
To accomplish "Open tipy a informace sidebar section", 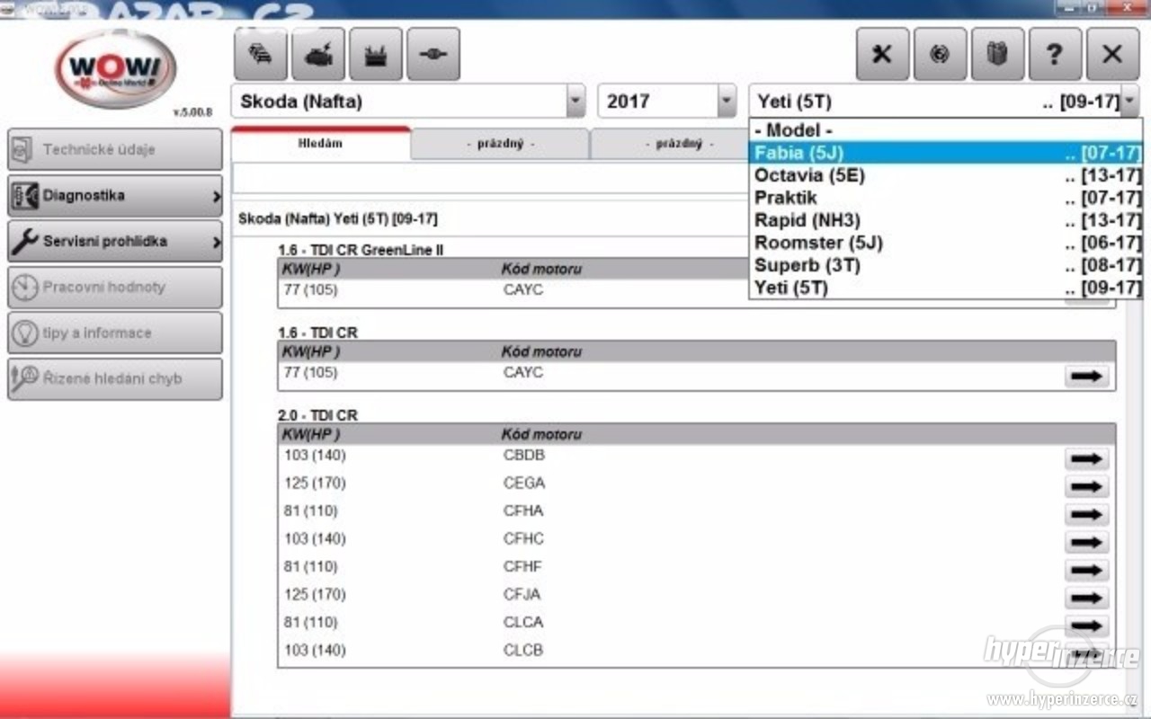I will pyautogui.click(x=115, y=333).
